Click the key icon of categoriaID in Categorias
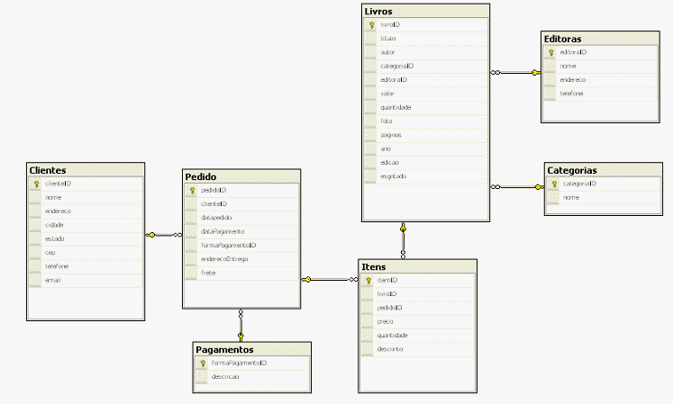This screenshot has width=673, height=404. [554, 184]
